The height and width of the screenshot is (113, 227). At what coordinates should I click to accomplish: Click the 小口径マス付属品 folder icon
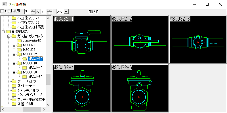pos(14,27)
